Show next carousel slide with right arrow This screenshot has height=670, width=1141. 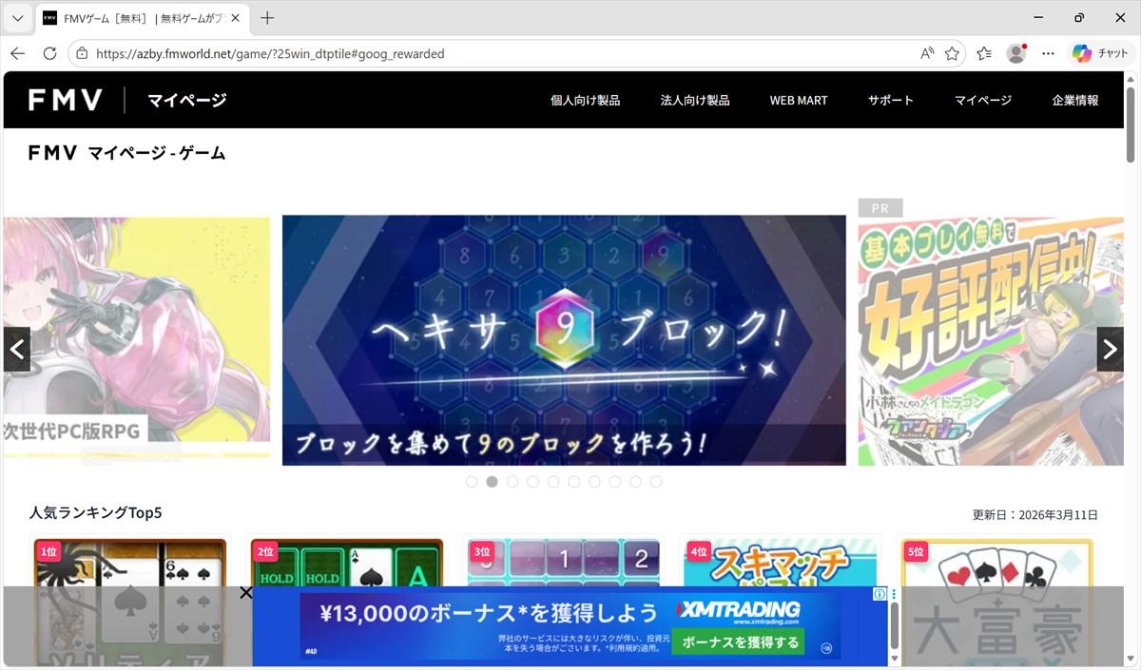(1110, 350)
